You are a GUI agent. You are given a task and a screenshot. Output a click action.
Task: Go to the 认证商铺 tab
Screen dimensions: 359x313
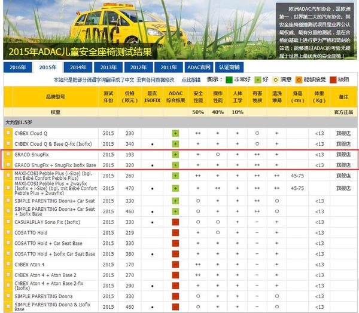click(229, 67)
